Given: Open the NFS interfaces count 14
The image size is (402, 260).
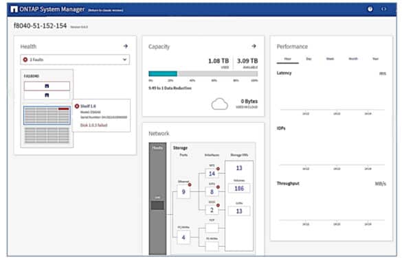Looking at the screenshot, I should click(x=212, y=174).
